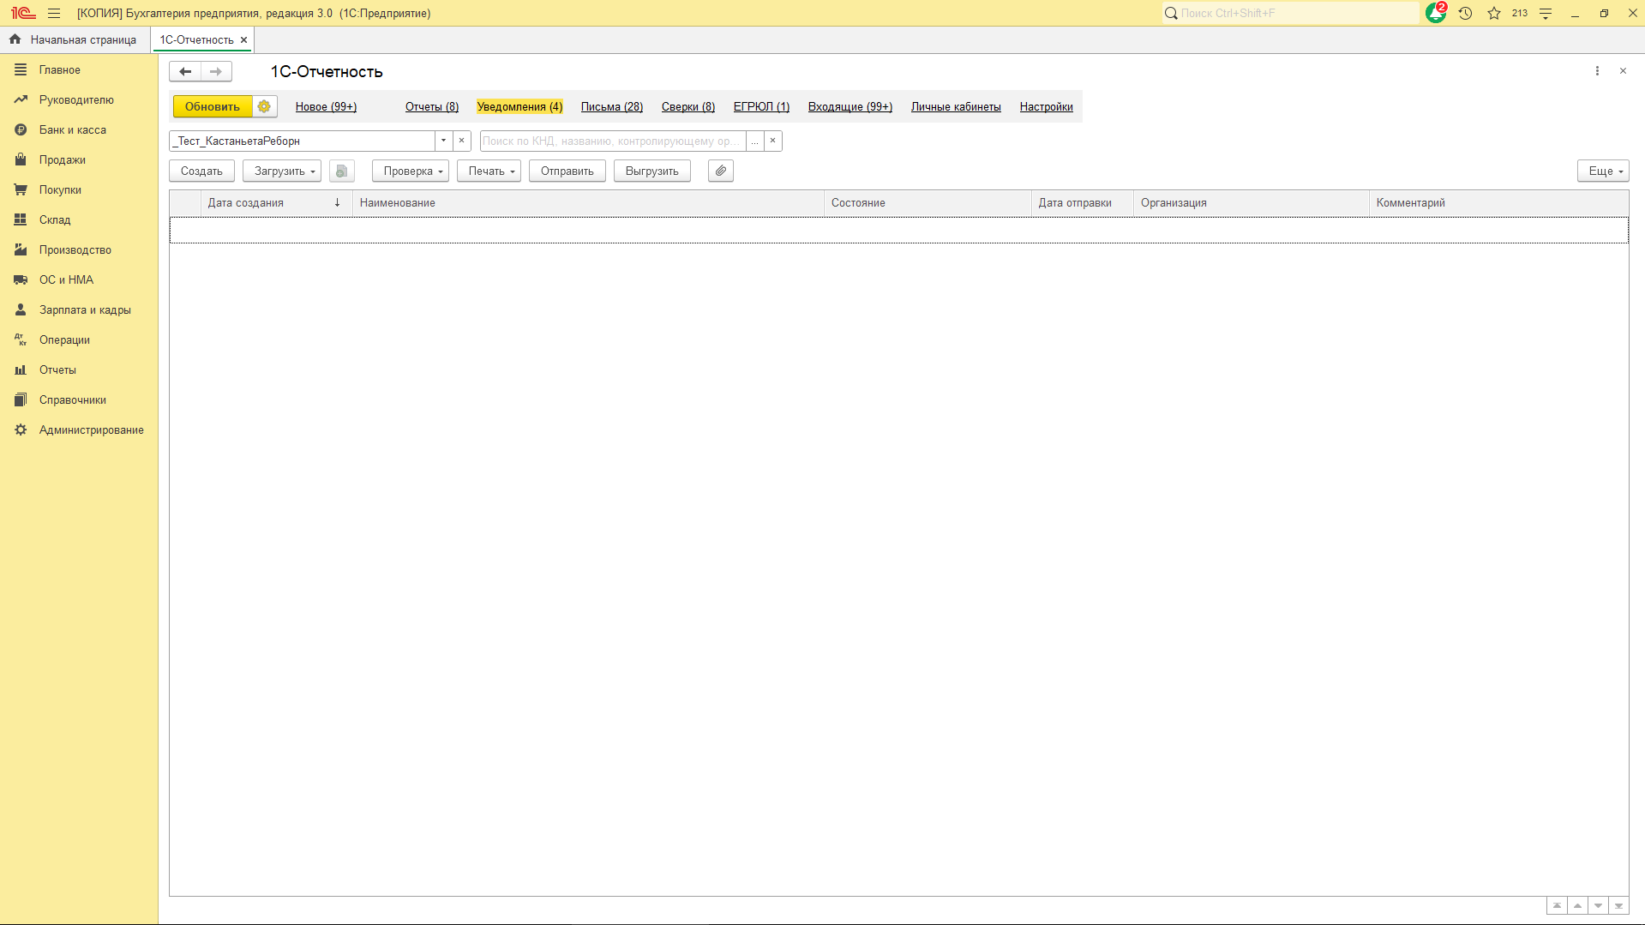
Task: Click the paperclip attachment icon
Action: (721, 171)
